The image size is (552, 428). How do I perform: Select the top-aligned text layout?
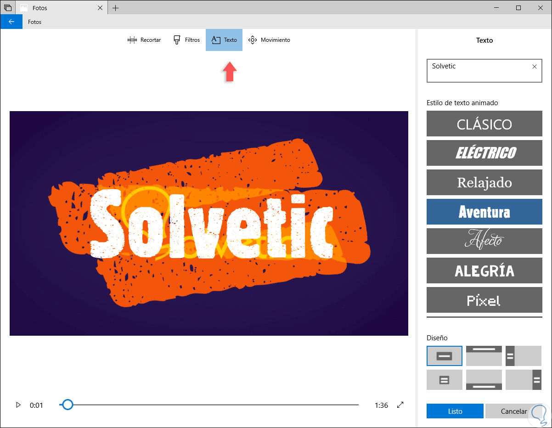[x=484, y=356]
